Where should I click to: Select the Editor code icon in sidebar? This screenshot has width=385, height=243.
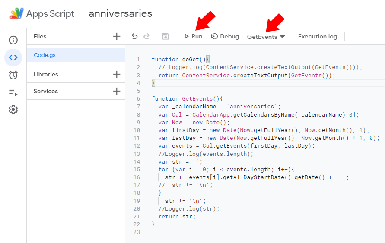pos(13,57)
